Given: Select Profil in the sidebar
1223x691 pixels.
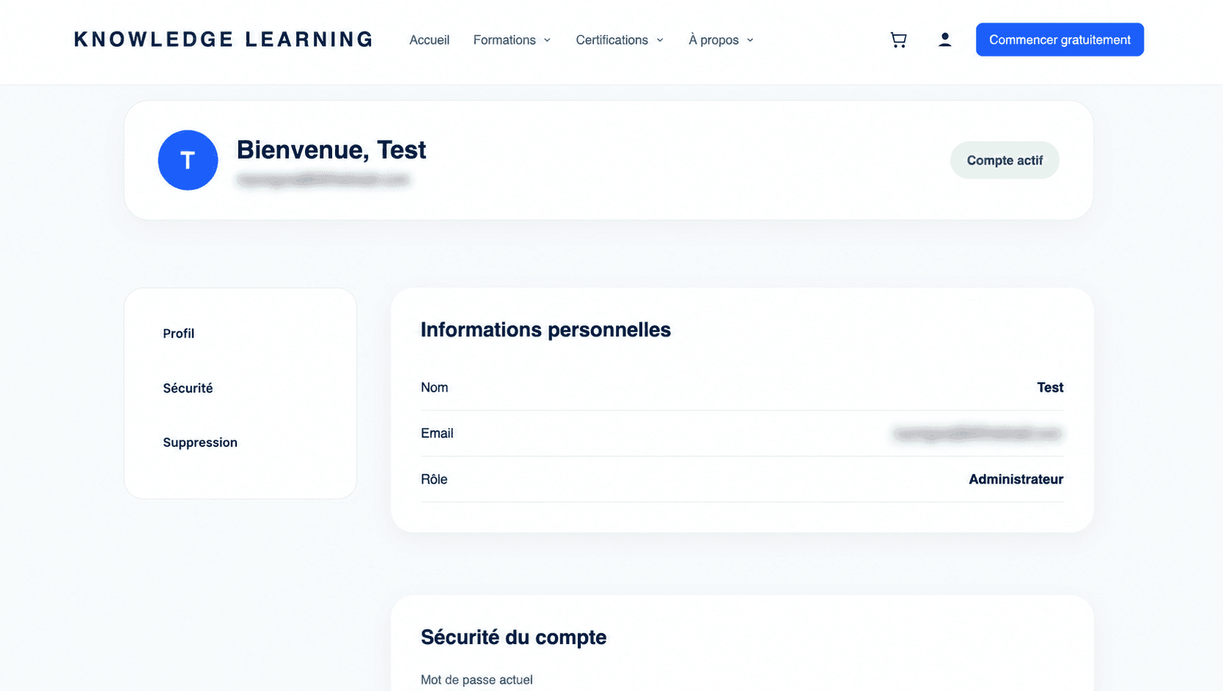Looking at the screenshot, I should coord(178,333).
